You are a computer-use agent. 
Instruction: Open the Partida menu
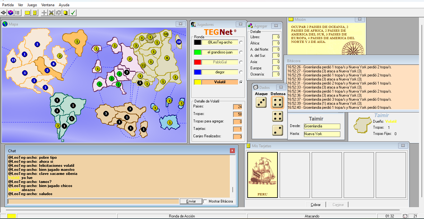coord(8,5)
